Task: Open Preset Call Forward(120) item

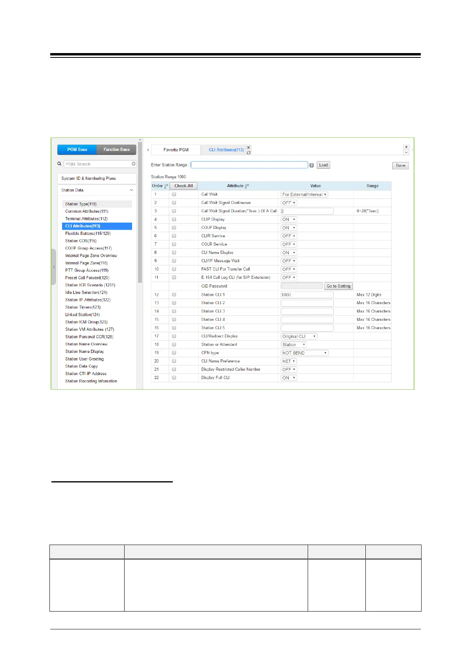Action: point(87,278)
